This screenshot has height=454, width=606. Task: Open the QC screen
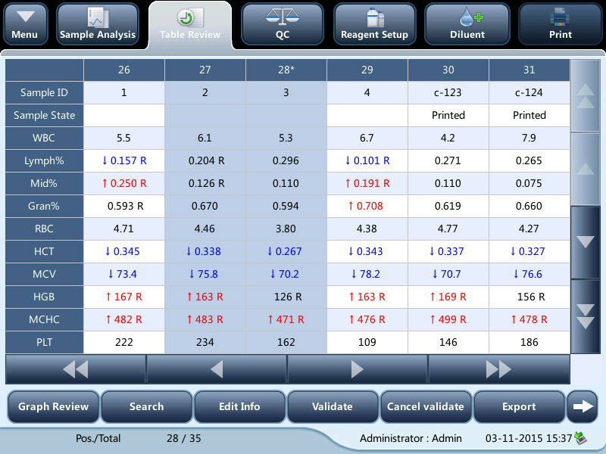pos(282,23)
